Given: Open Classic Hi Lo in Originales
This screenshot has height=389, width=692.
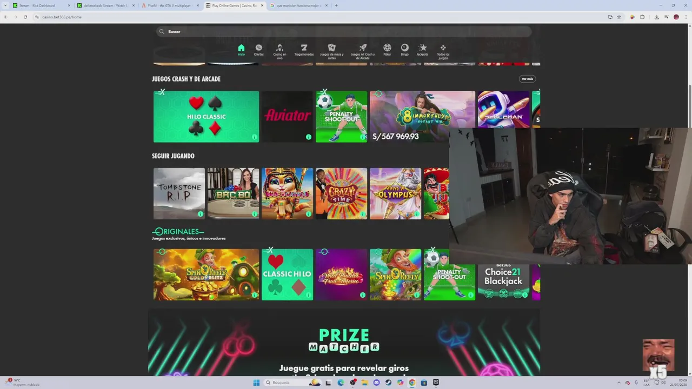Looking at the screenshot, I should 287,274.
